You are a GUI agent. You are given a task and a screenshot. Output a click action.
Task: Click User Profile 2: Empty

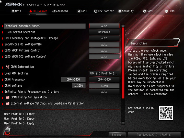19,119
